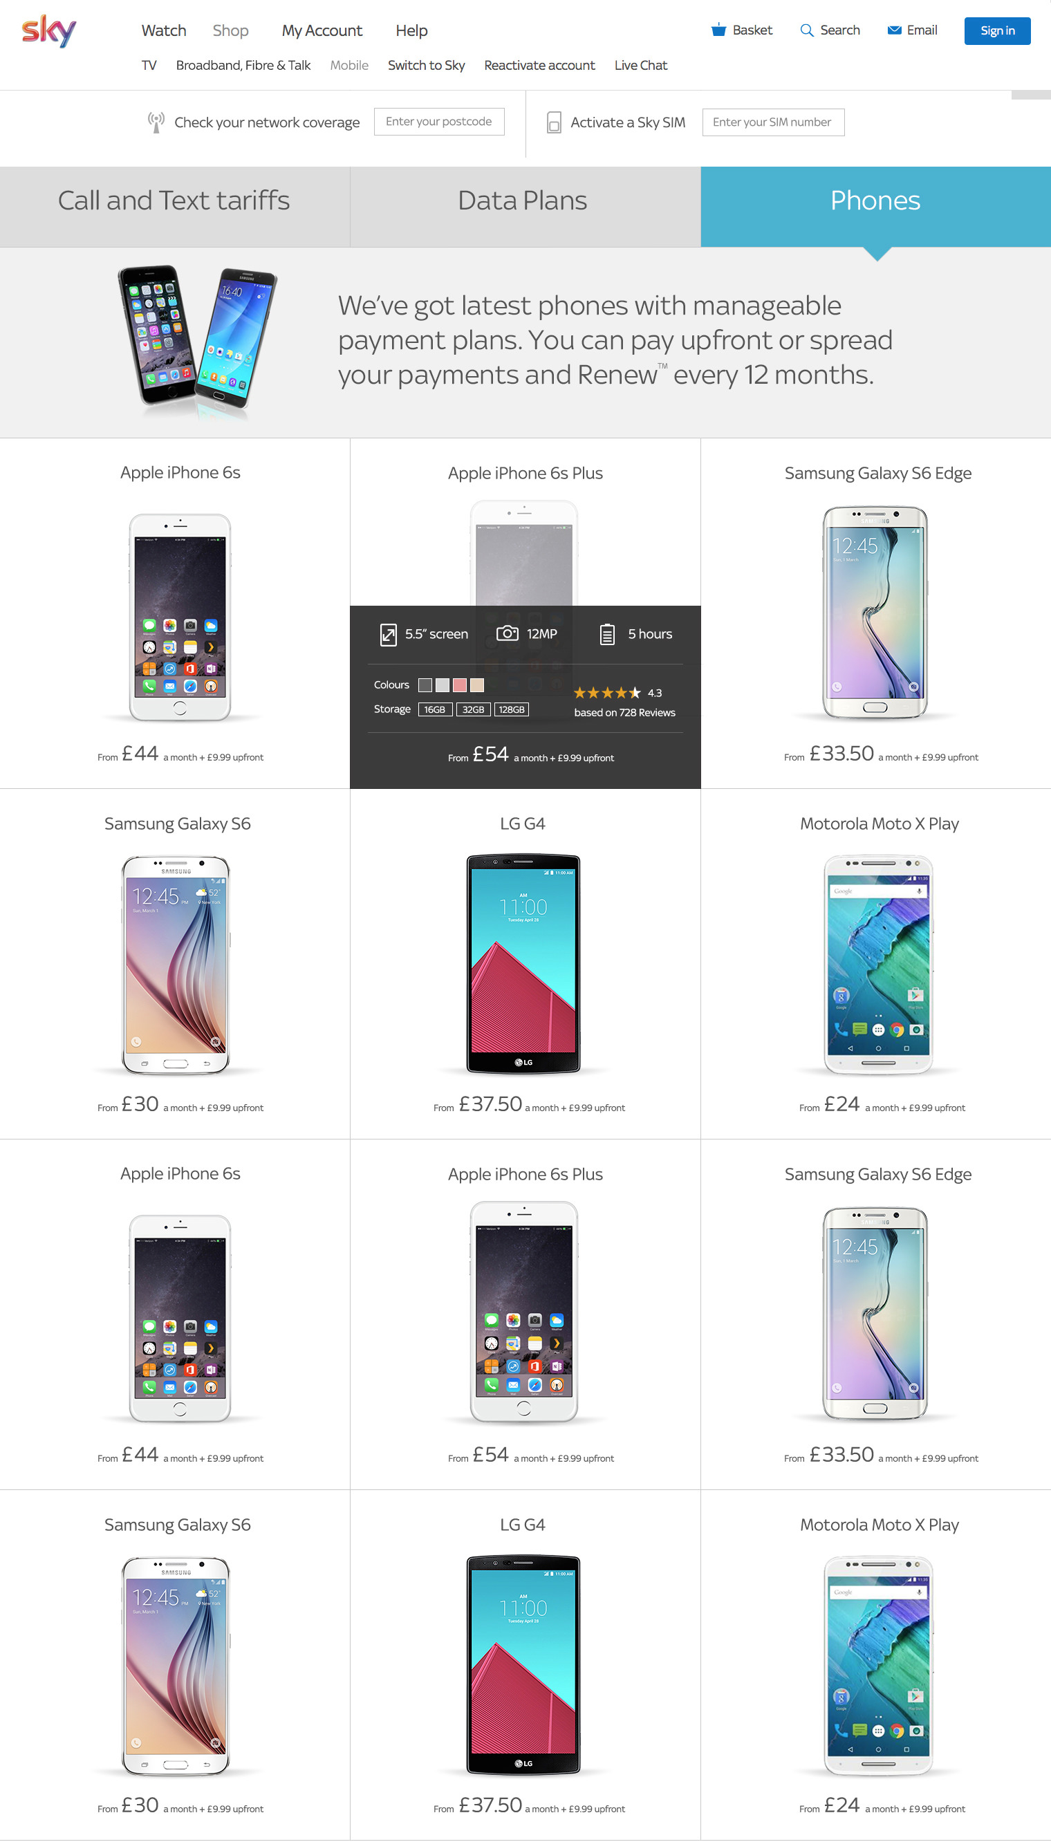This screenshot has height=1842, width=1051.
Task: Choose the rose pink colour swatch
Action: (x=460, y=685)
